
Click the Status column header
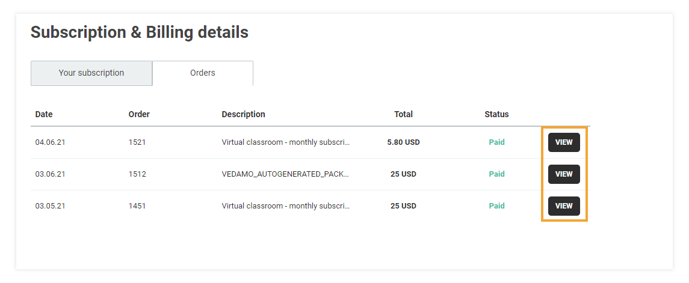pos(496,114)
